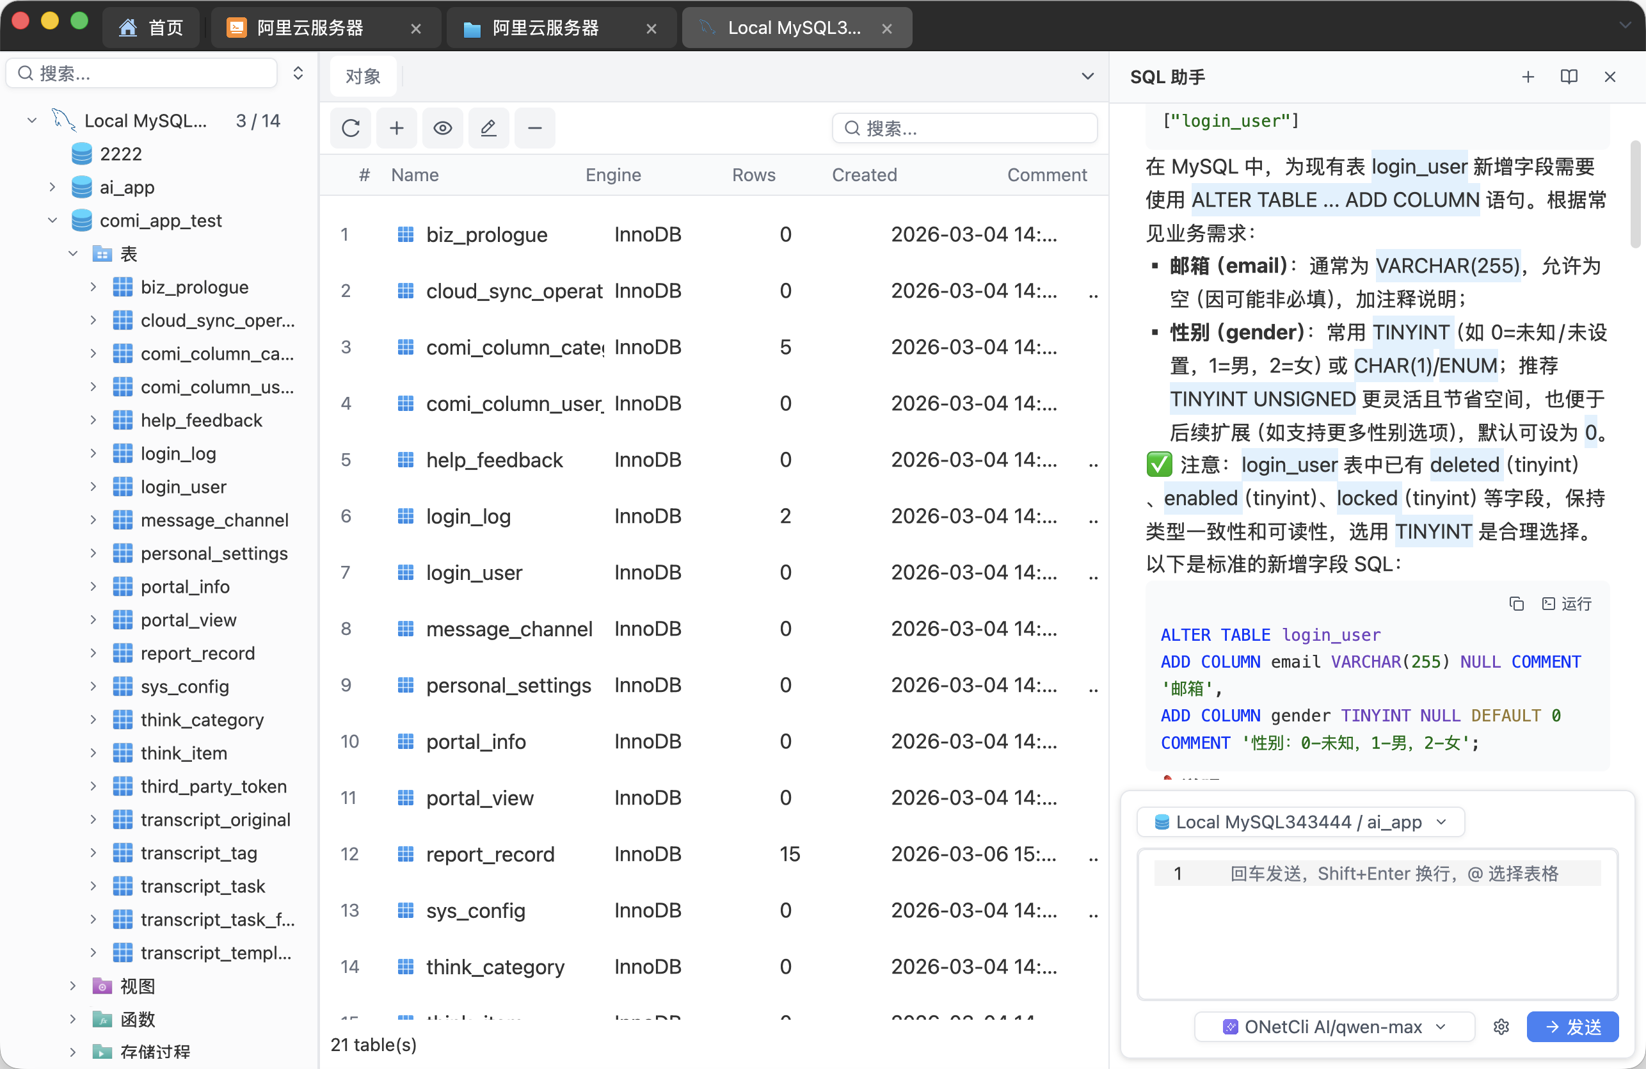This screenshot has width=1646, height=1069.
Task: Create a new table with the plus icon
Action: click(396, 128)
